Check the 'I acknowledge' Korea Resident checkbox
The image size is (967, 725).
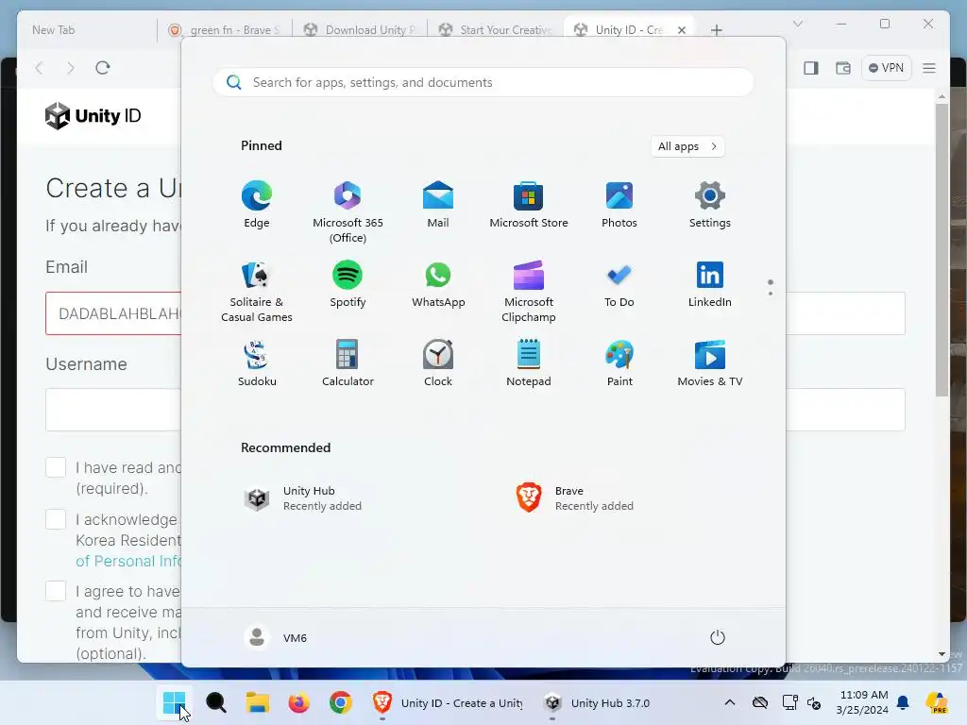(56, 519)
